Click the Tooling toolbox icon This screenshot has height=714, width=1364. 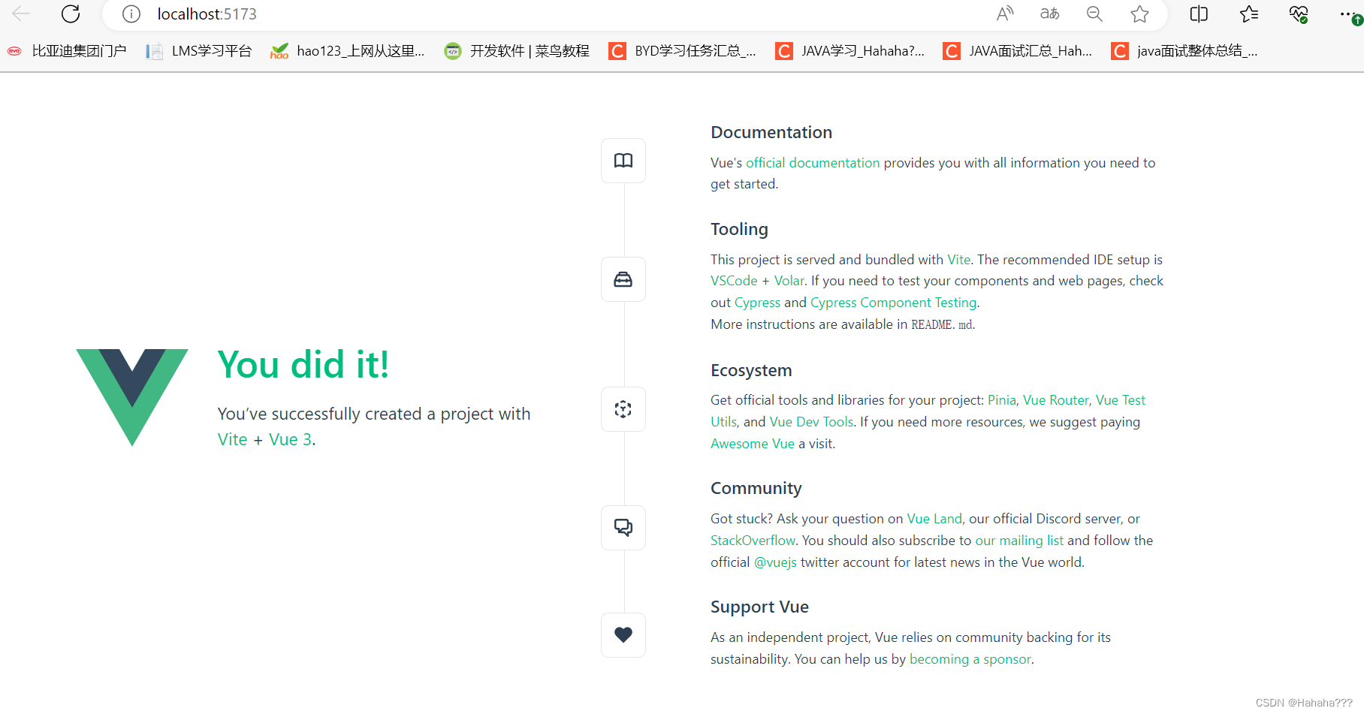[x=623, y=279]
